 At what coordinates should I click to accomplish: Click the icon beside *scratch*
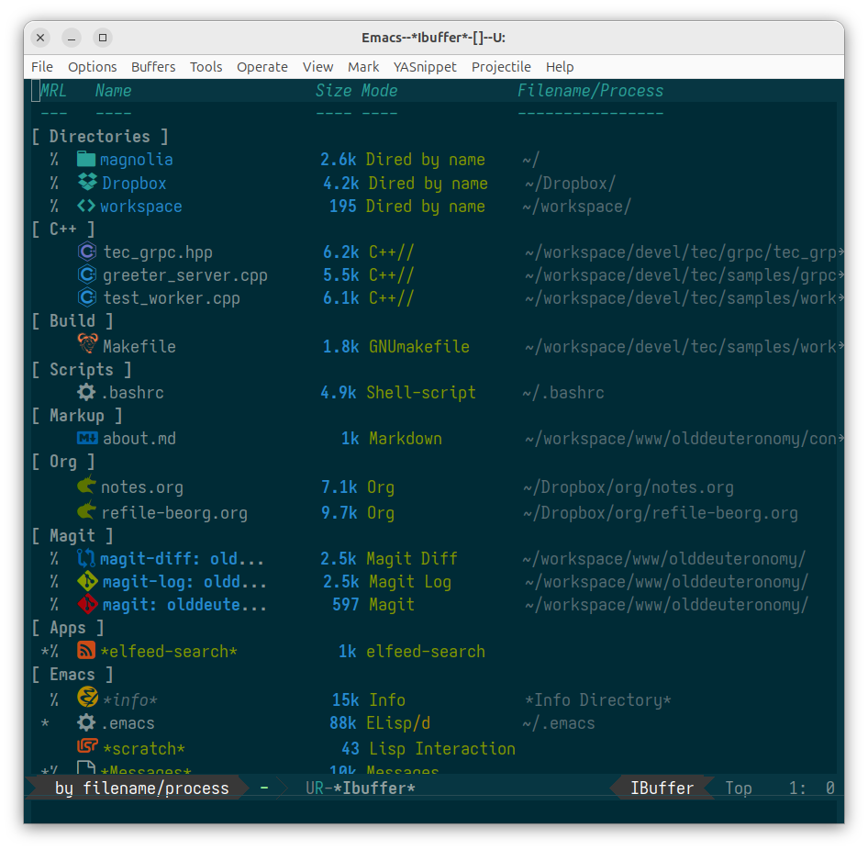click(x=87, y=746)
